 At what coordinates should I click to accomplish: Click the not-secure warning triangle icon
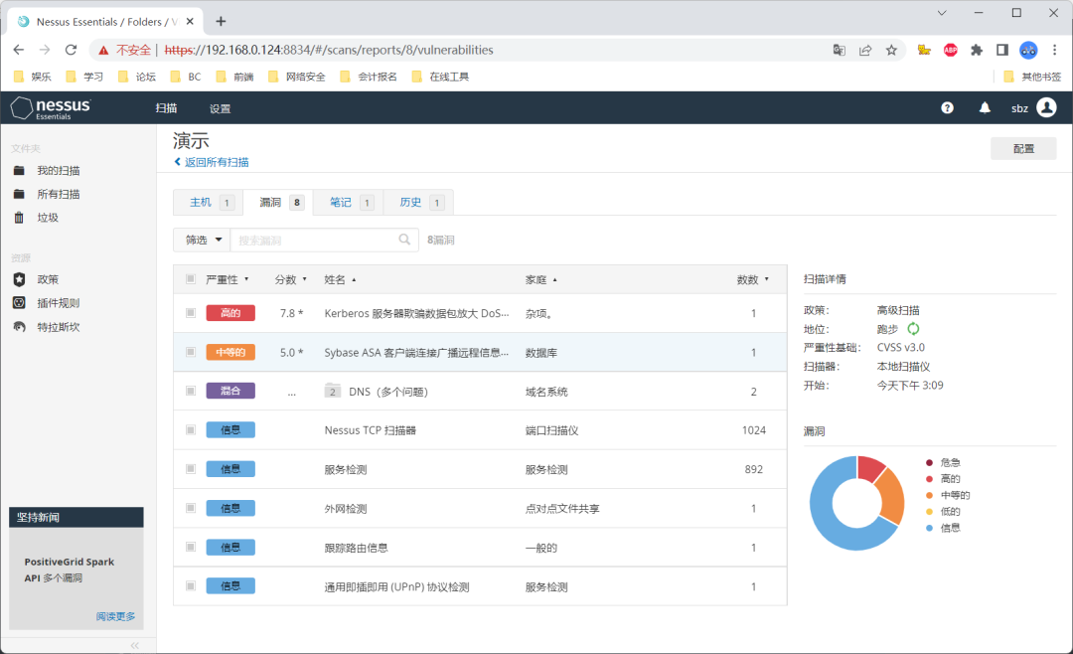click(x=103, y=50)
